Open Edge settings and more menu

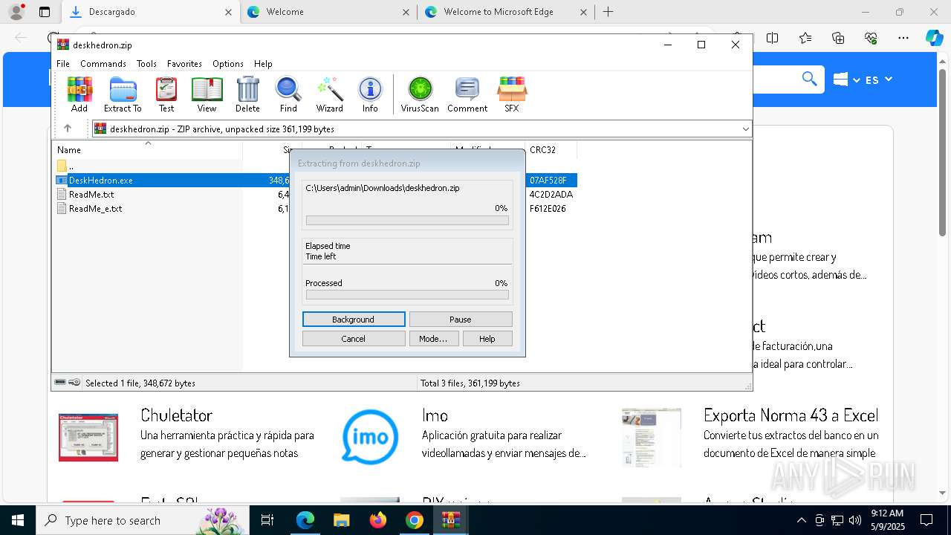[903, 38]
